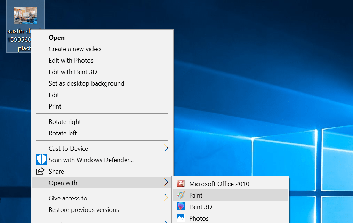Expand the Open with submenu arrow
The image size is (353, 223).
[x=166, y=182]
